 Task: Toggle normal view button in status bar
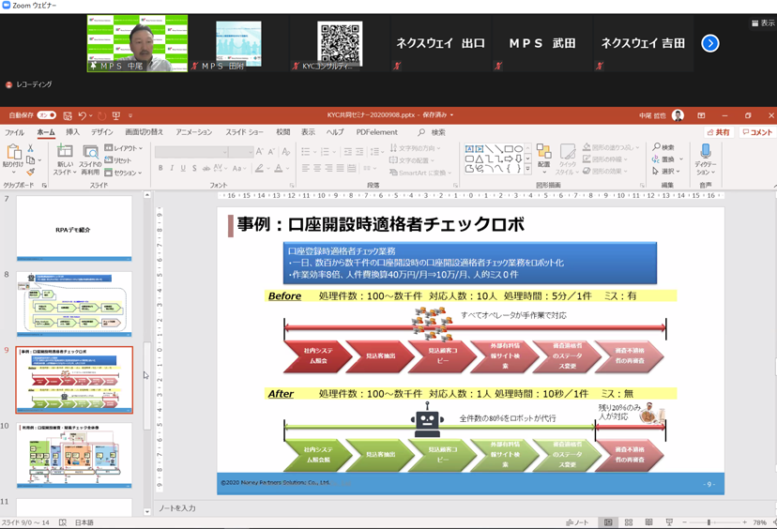coord(608,522)
